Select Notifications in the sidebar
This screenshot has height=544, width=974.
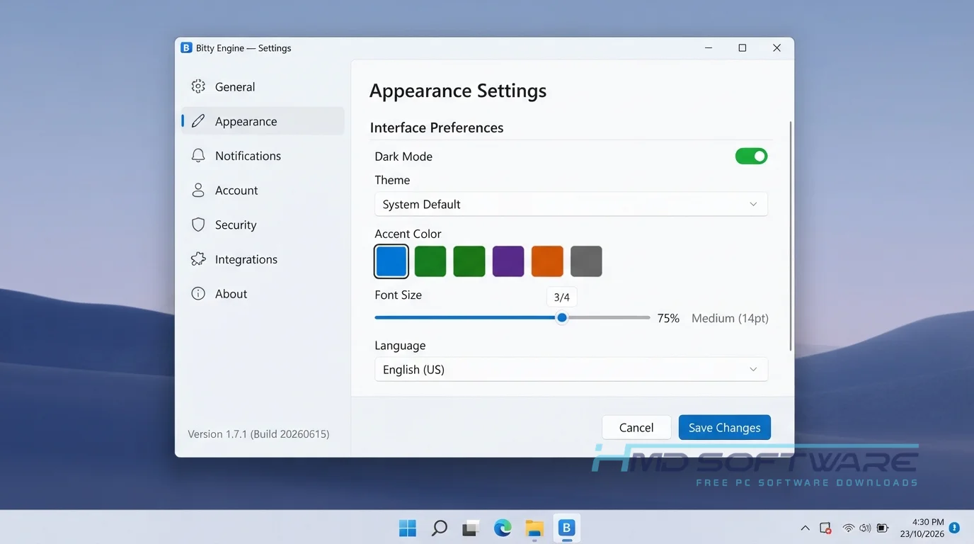pos(263,156)
